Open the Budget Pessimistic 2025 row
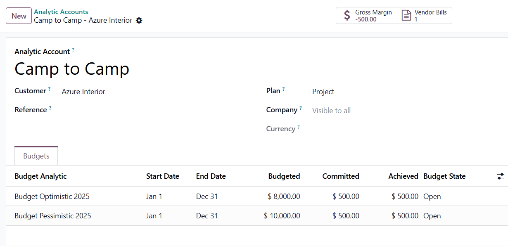Viewport: 508px width, 246px height. tap(53, 216)
